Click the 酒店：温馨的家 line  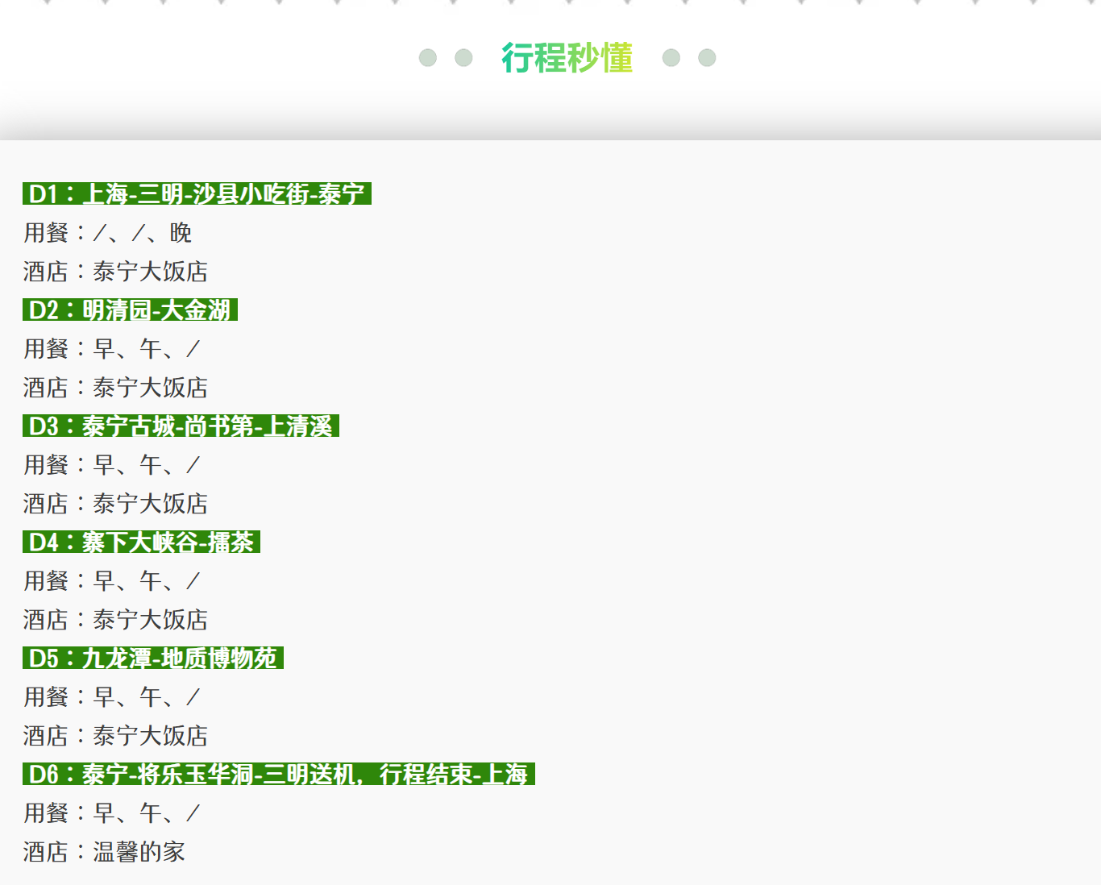104,852
